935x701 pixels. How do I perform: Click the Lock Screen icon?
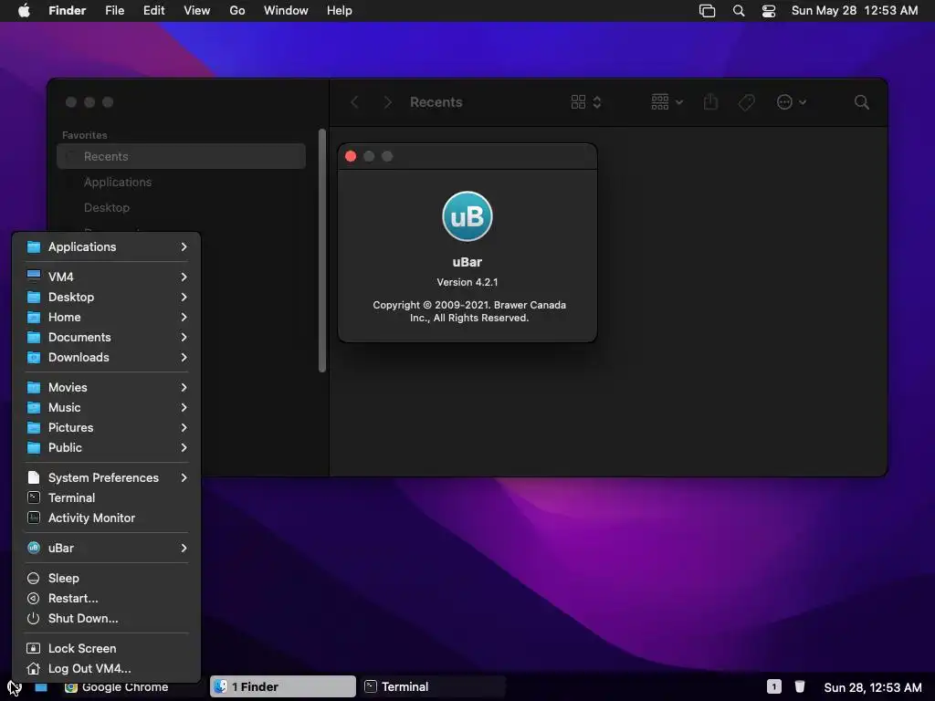coord(34,649)
